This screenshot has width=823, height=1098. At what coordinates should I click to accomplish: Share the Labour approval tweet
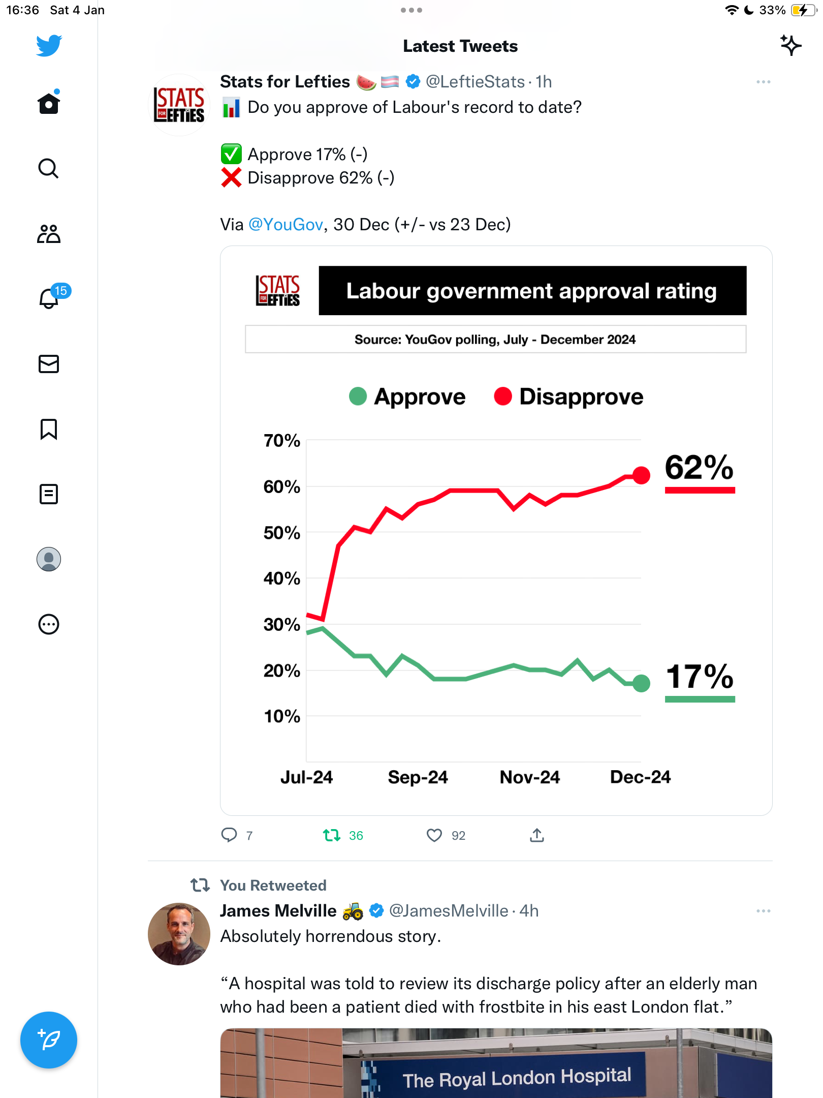[x=537, y=835]
